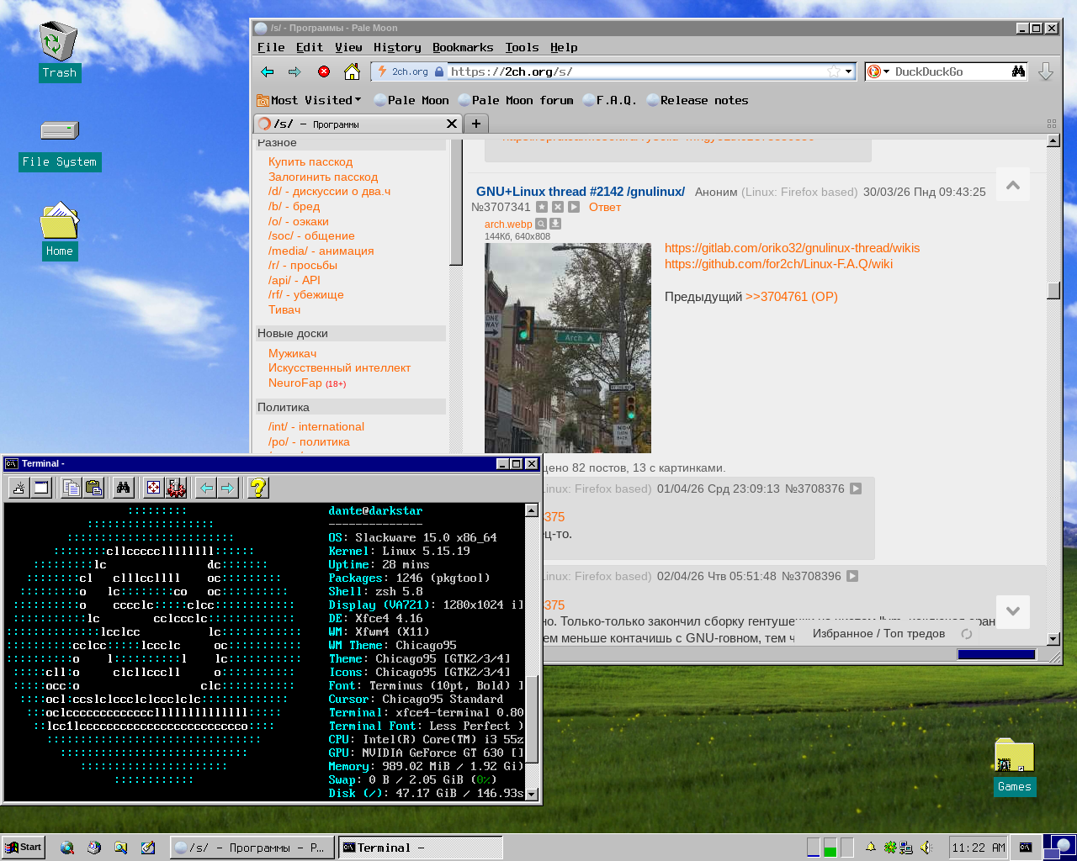Open Pale Moon downloads arrow
This screenshot has height=861, width=1077.
point(1046,71)
